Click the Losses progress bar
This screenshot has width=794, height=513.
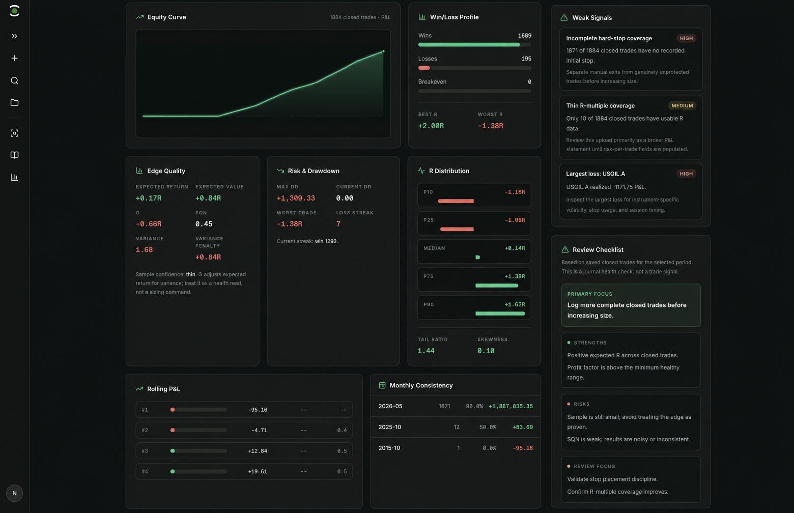pos(474,68)
